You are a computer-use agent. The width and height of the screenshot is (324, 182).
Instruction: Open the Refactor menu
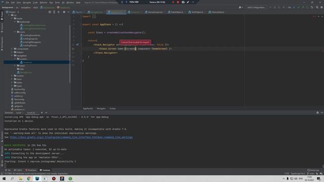coord(44,3)
